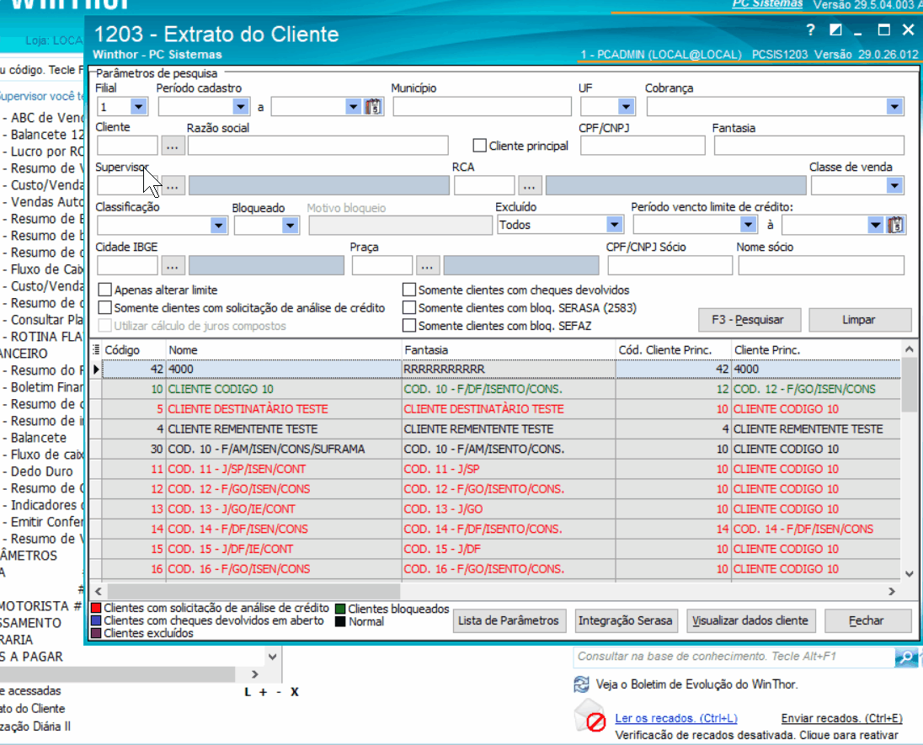Open Período cadastro start date dropdown

pyautogui.click(x=240, y=107)
